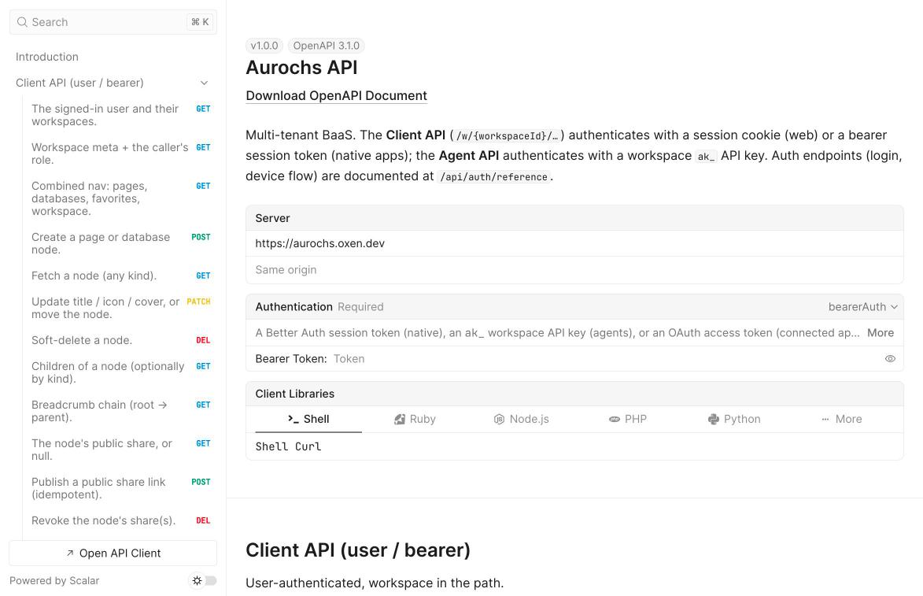Click the Powered by Scalar link
Image resolution: width=923 pixels, height=596 pixels.
point(54,581)
